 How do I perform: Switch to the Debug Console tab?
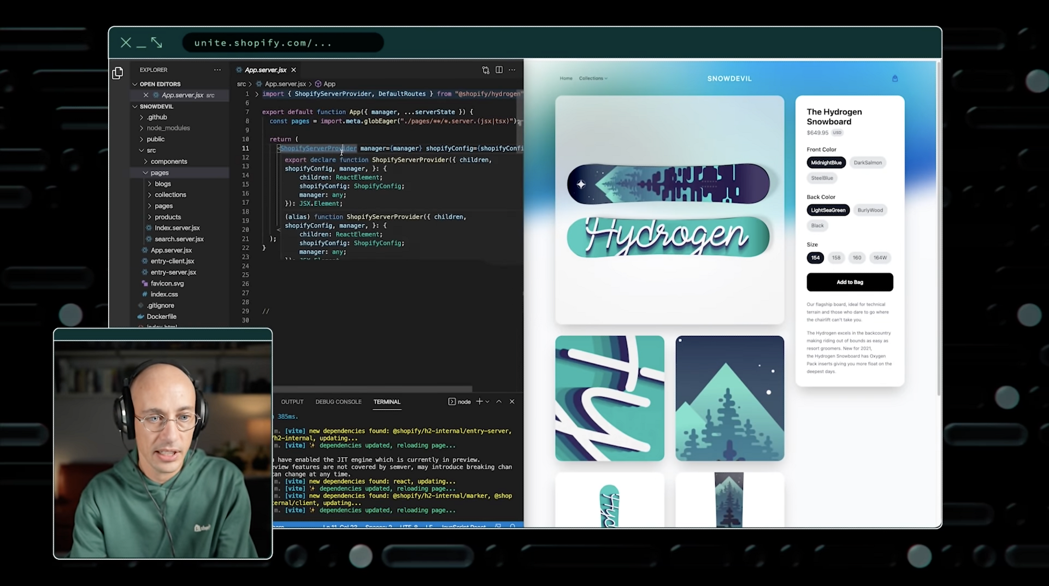click(x=338, y=402)
